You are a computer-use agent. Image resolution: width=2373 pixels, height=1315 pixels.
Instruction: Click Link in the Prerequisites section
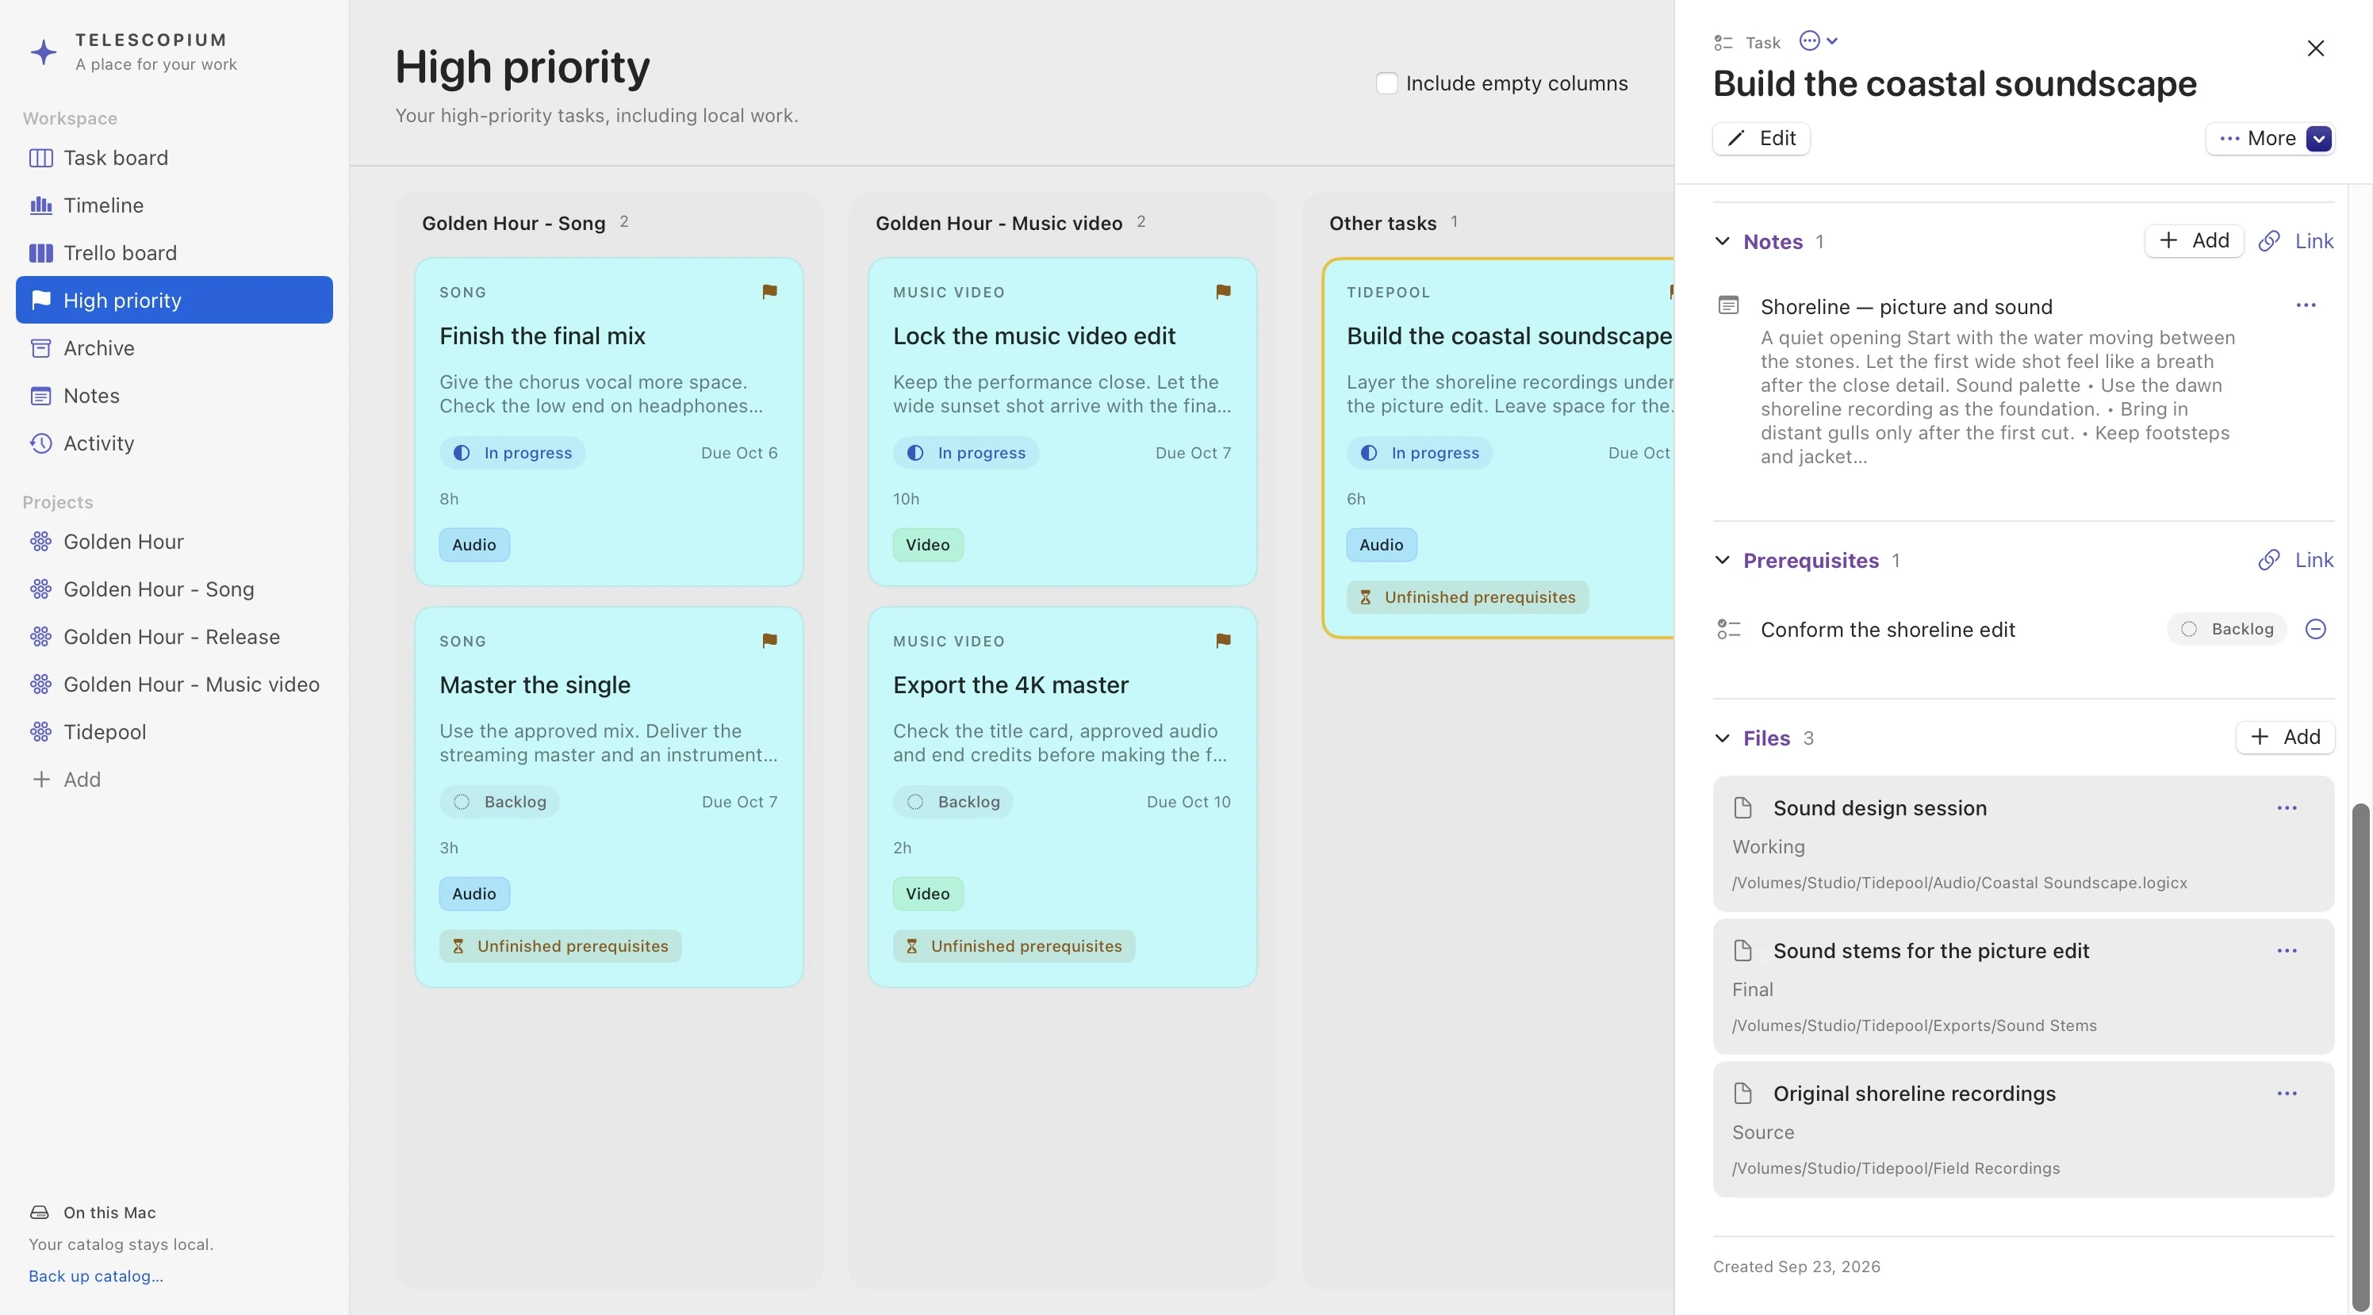click(2295, 560)
